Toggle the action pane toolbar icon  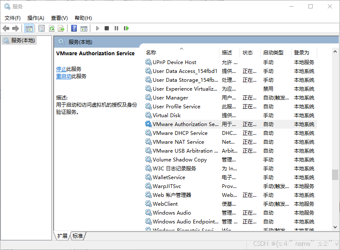[x=84, y=28]
